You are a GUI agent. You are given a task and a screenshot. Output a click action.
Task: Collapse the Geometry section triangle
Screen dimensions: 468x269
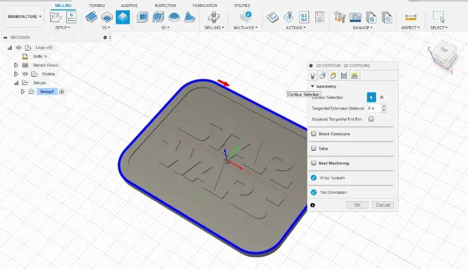click(x=313, y=86)
